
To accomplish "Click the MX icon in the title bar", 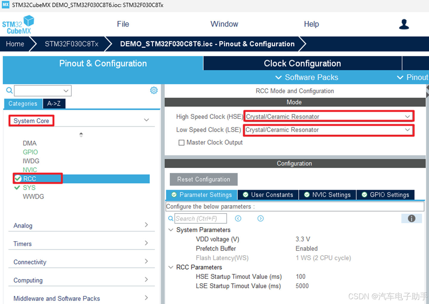I will click(5, 5).
